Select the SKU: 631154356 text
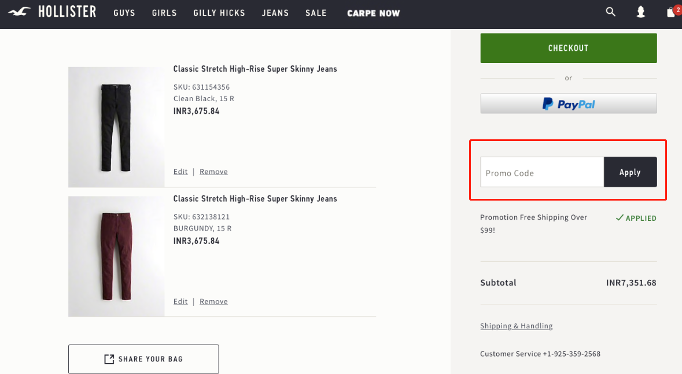This screenshot has height=374, width=682. 201,87
